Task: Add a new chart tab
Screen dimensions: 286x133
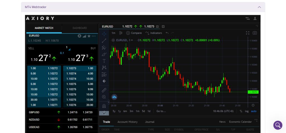Action: point(163,26)
